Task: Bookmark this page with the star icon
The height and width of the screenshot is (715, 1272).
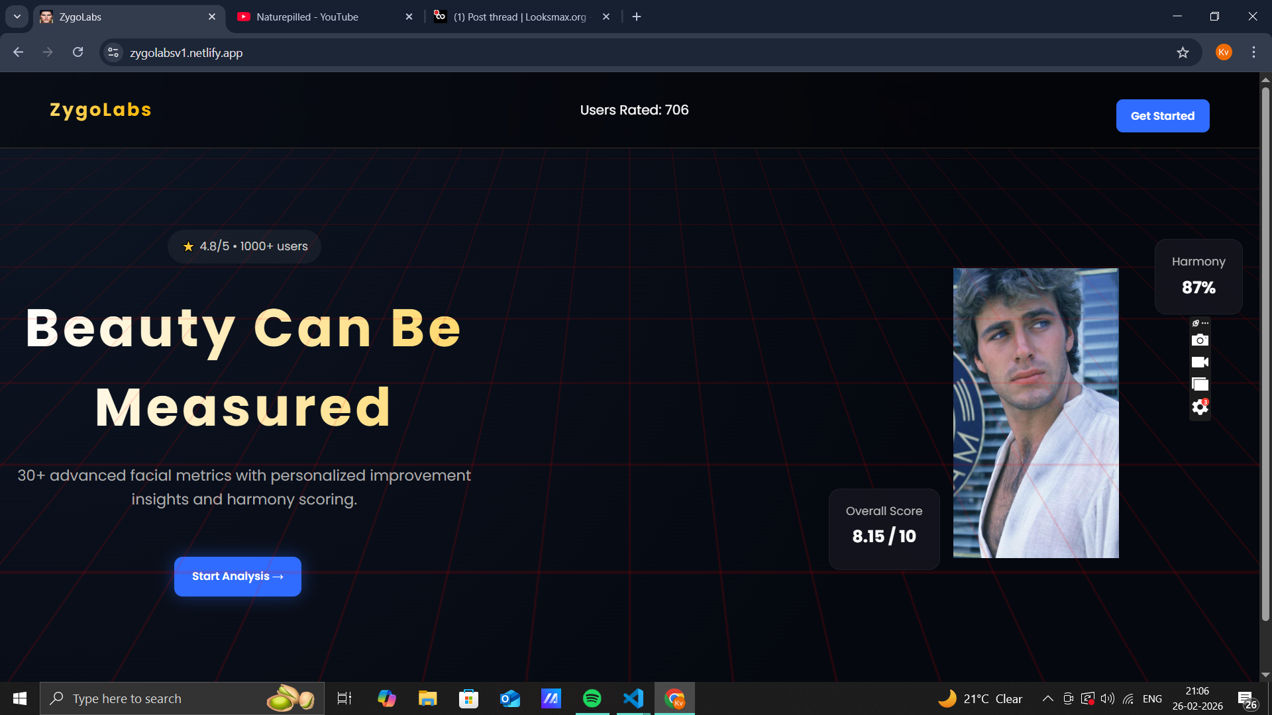Action: point(1183,52)
